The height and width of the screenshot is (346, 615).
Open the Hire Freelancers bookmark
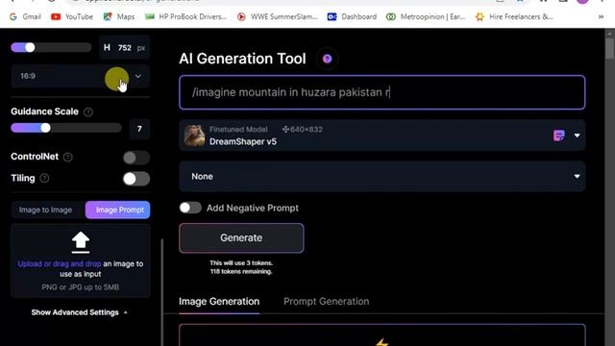click(514, 17)
